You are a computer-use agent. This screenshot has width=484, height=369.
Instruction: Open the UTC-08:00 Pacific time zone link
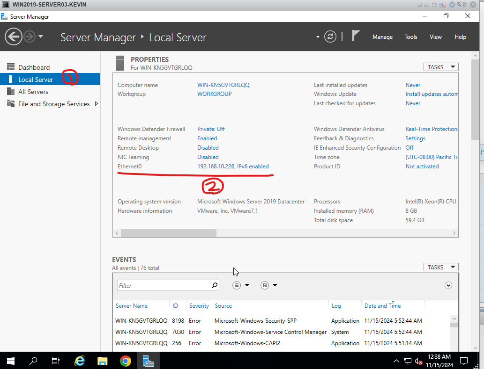click(432, 157)
